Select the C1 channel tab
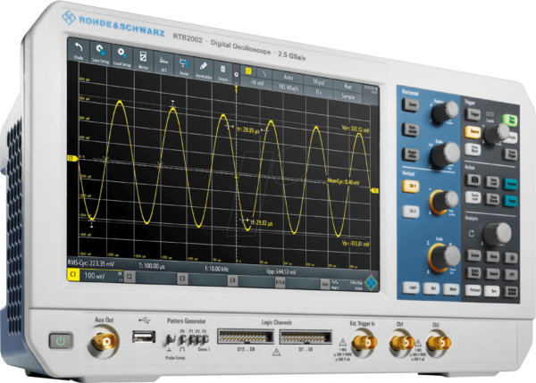 74,276
